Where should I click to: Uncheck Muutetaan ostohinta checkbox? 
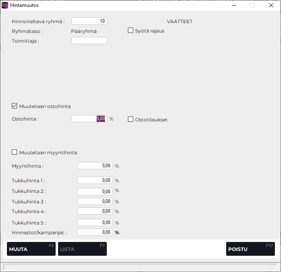[15, 106]
